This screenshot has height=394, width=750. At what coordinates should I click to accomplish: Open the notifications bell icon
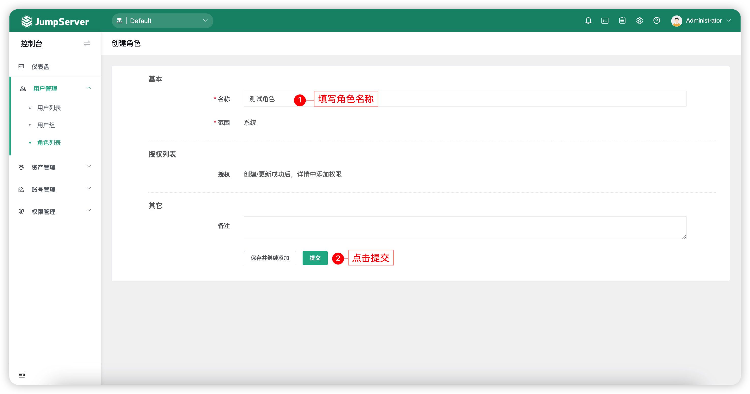[588, 21]
